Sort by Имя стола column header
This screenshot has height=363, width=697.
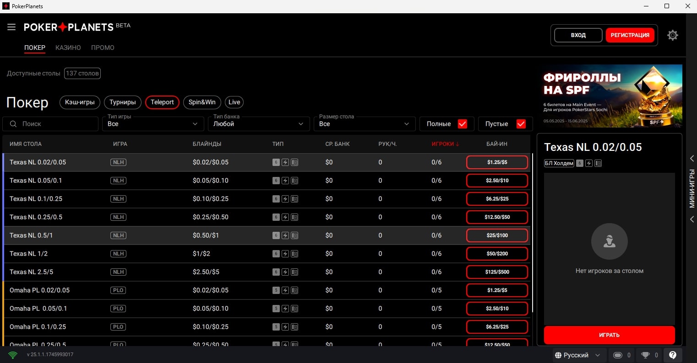[x=26, y=144]
